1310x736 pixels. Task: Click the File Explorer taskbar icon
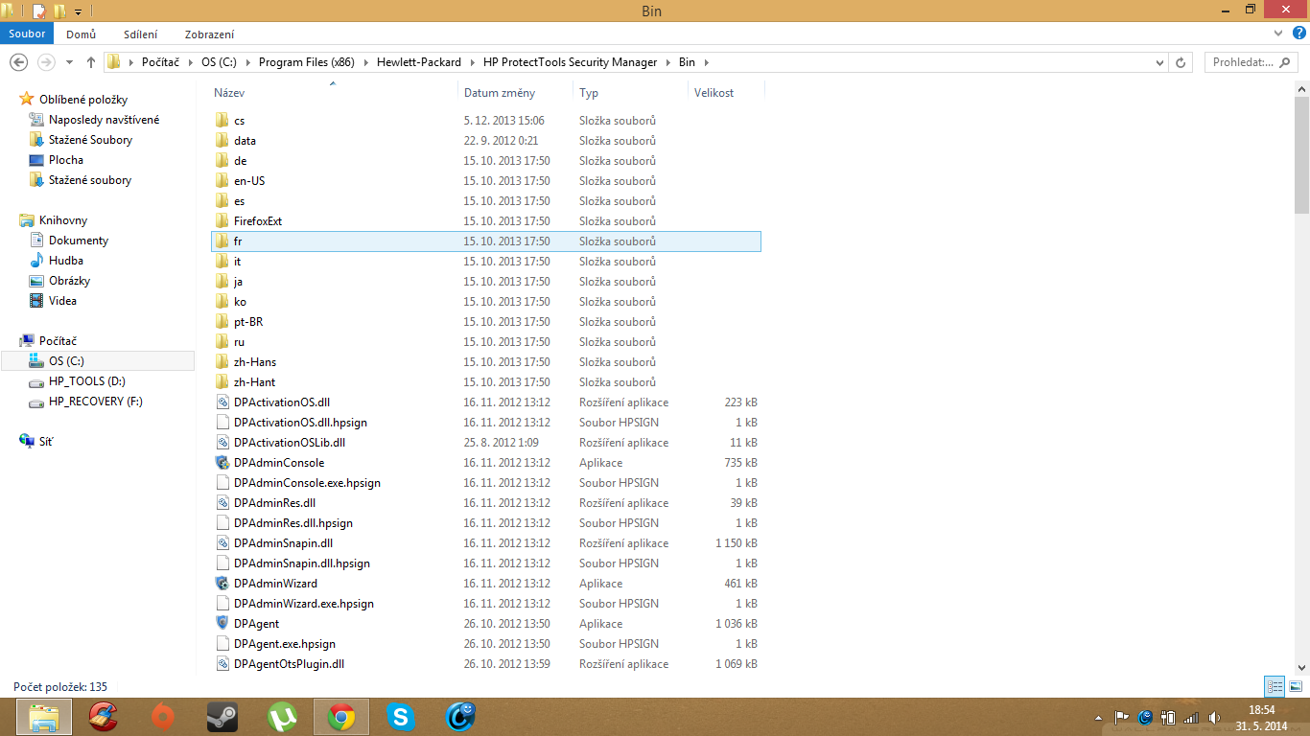(43, 716)
